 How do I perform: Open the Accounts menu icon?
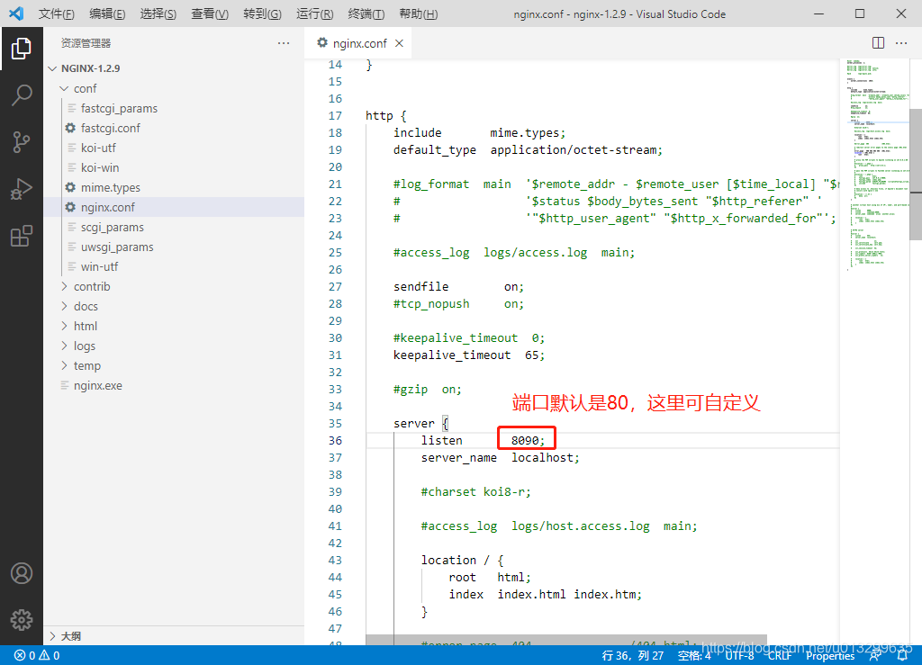pyautogui.click(x=22, y=573)
